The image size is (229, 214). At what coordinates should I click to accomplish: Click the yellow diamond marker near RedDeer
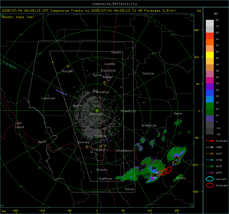pos(105,83)
